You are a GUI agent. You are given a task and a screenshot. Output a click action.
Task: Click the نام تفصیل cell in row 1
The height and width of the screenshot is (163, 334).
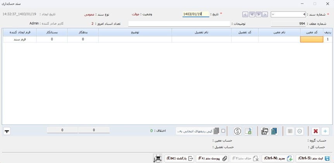point(201,39)
